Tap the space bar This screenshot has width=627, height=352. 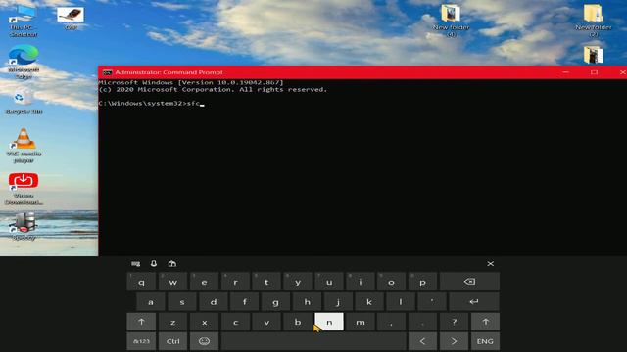[x=313, y=341]
